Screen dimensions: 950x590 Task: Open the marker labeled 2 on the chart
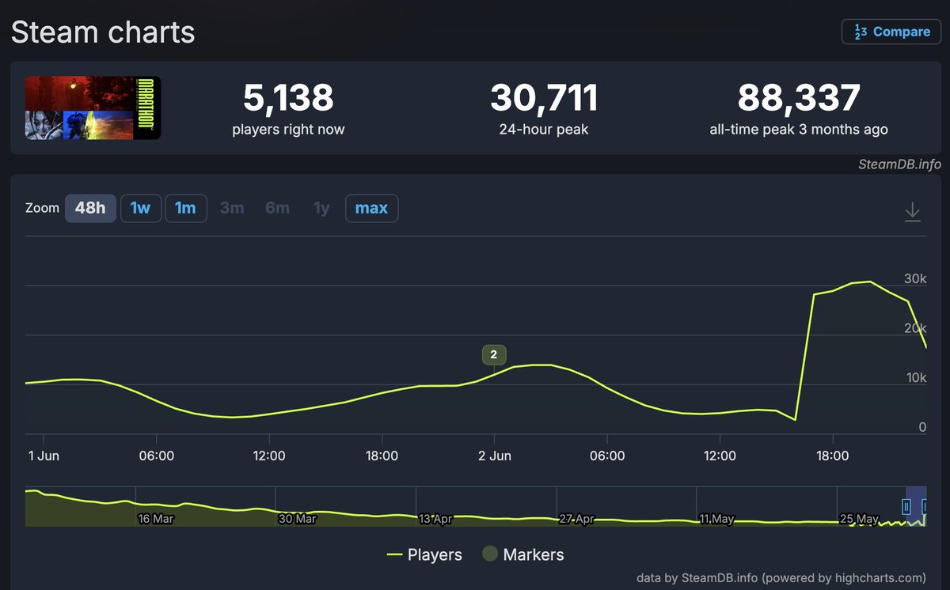point(494,355)
